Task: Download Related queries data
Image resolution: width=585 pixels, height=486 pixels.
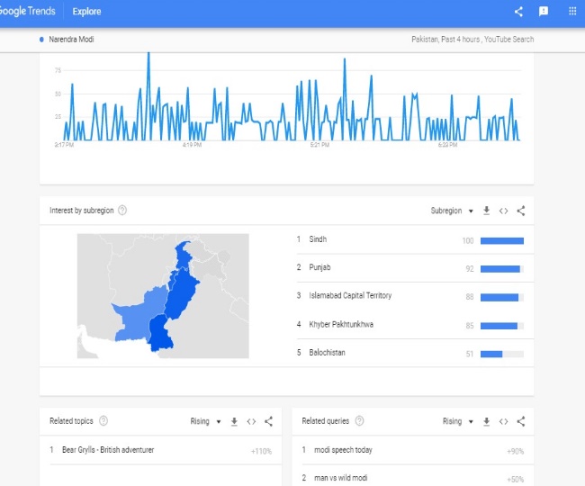Action: click(x=486, y=421)
